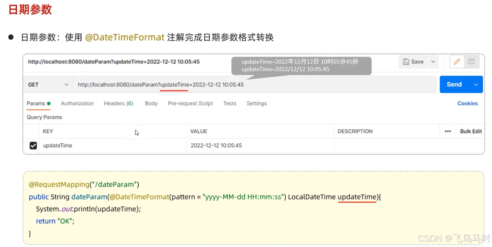Image resolution: width=492 pixels, height=247 pixels.
Task: Click the Save button
Action: pyautogui.click(x=413, y=62)
